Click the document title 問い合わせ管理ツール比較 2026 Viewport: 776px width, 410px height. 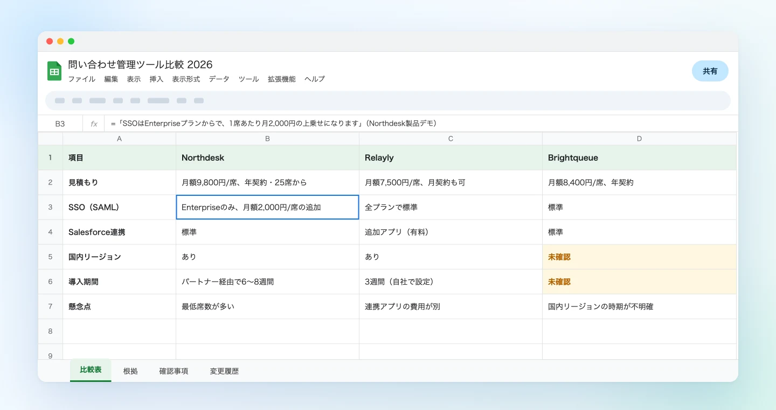[140, 65]
